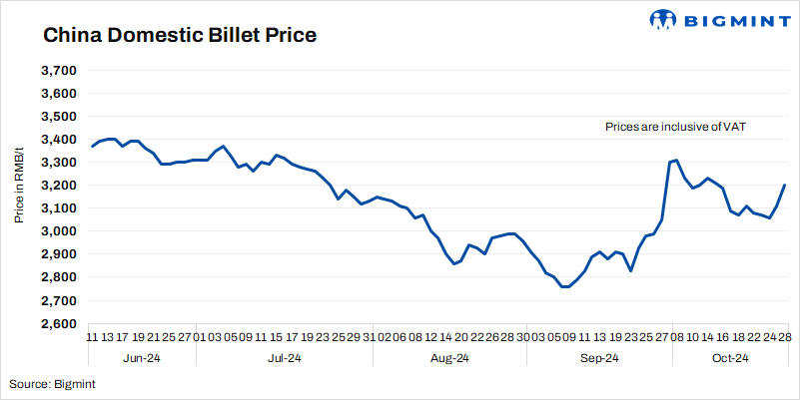
Task: Click the lowest September point on the line
Action: click(x=564, y=286)
